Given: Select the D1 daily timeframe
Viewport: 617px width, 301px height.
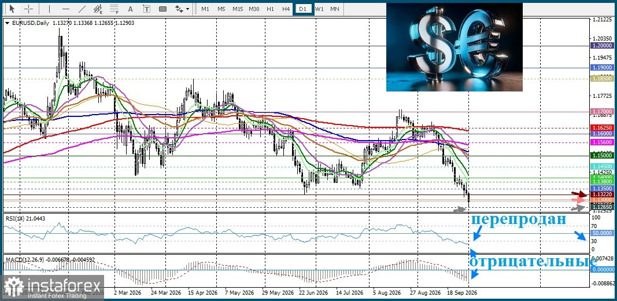Looking at the screenshot, I should pos(303,9).
